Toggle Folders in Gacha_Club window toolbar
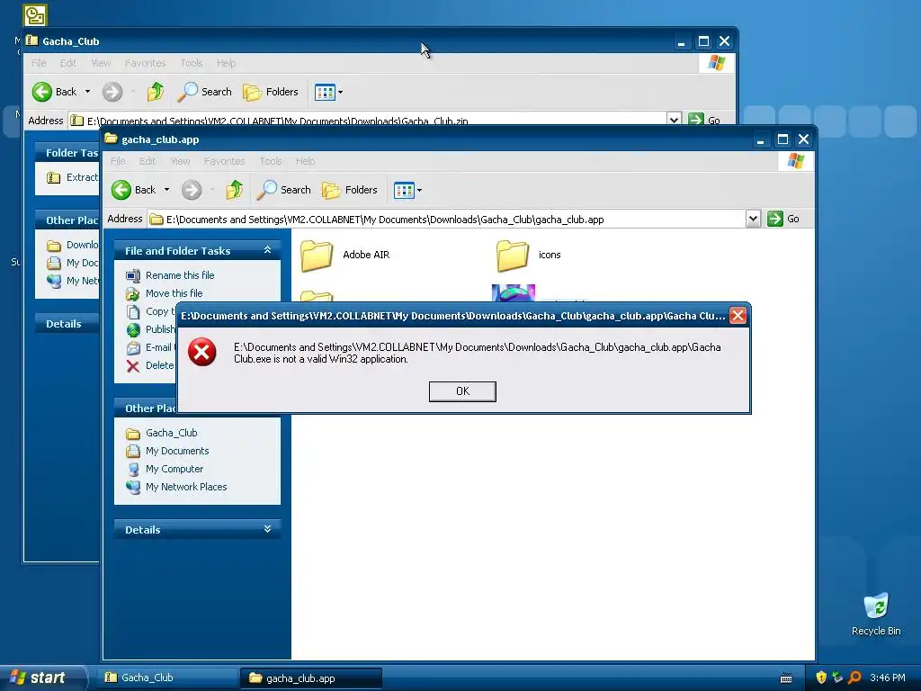 click(271, 92)
